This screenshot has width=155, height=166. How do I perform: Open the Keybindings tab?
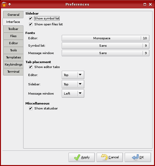13,65
